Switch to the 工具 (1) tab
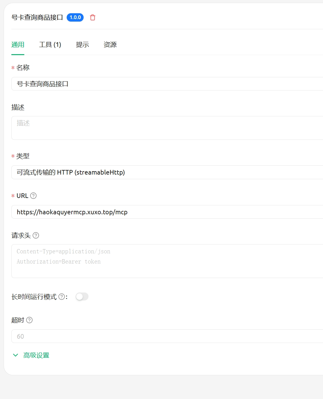The width and height of the screenshot is (323, 399). [50, 45]
